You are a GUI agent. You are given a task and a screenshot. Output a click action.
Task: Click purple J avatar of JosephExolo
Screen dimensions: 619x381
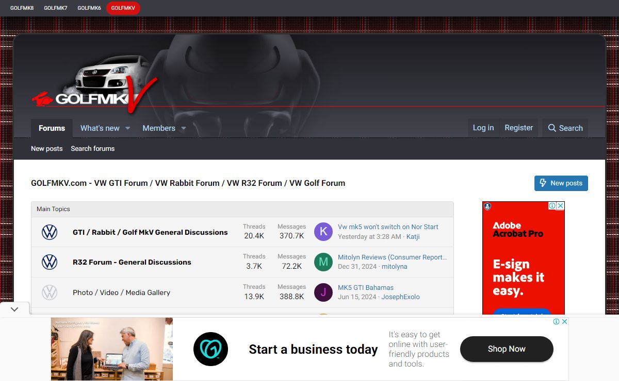(323, 292)
